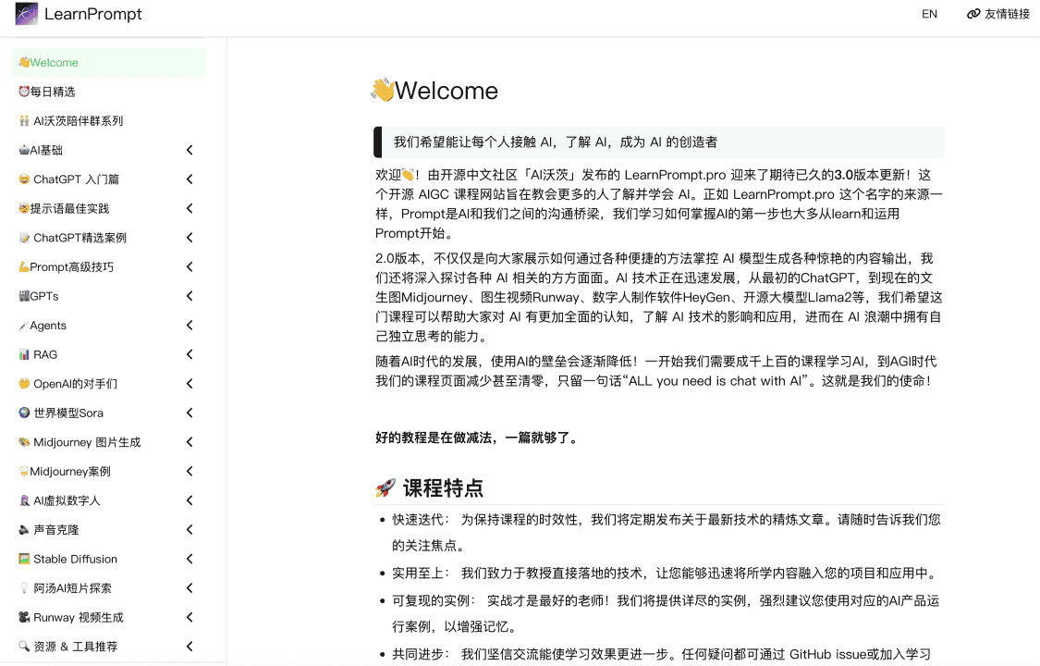This screenshot has height=666, width=1040.
Task: Click the 声音克隆 microphone icon
Action: click(x=25, y=529)
